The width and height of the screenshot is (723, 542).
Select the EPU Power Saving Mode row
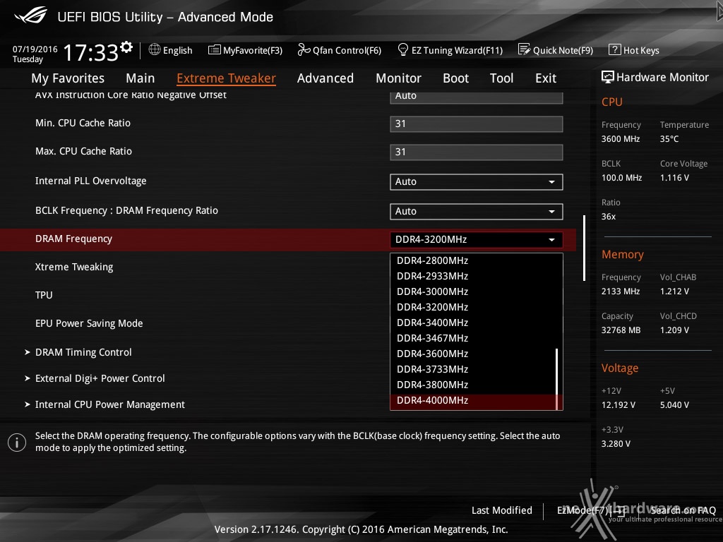(x=89, y=323)
